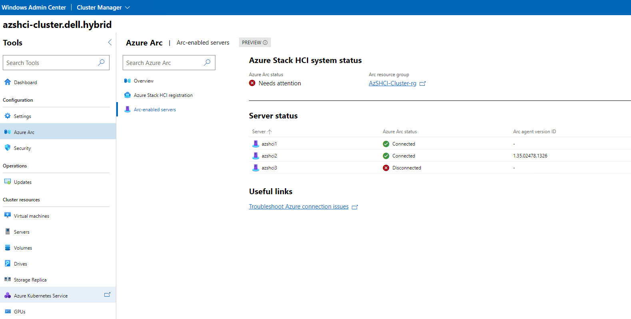
Task: Collapse the Tools panel chevron
Action: [110, 42]
